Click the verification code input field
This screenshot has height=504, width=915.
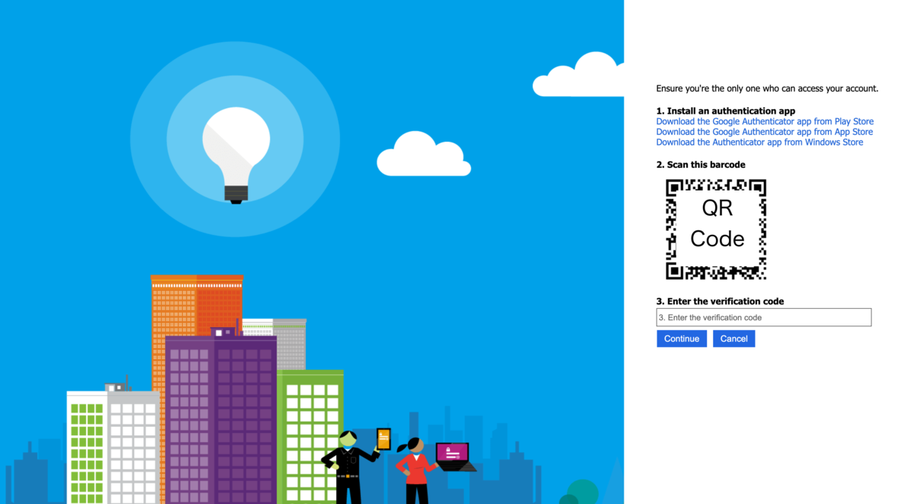tap(763, 317)
